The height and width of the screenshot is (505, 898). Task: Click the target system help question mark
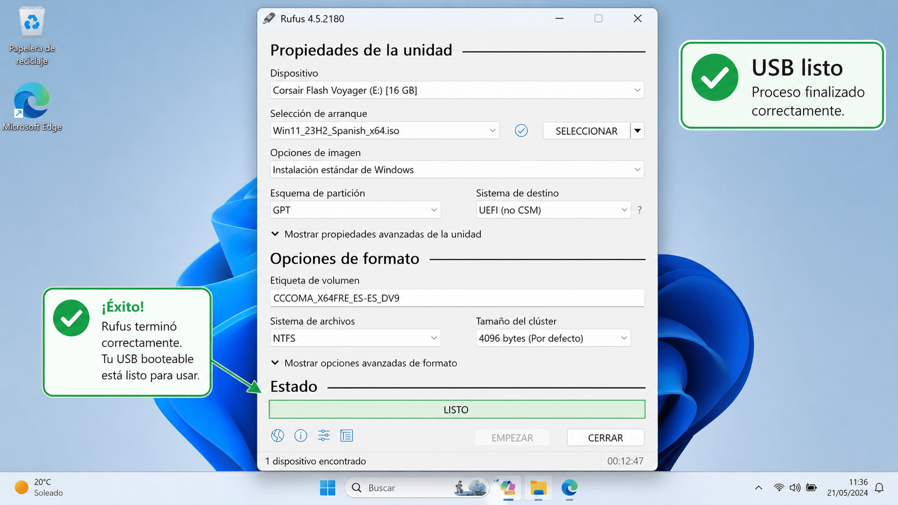[639, 210]
